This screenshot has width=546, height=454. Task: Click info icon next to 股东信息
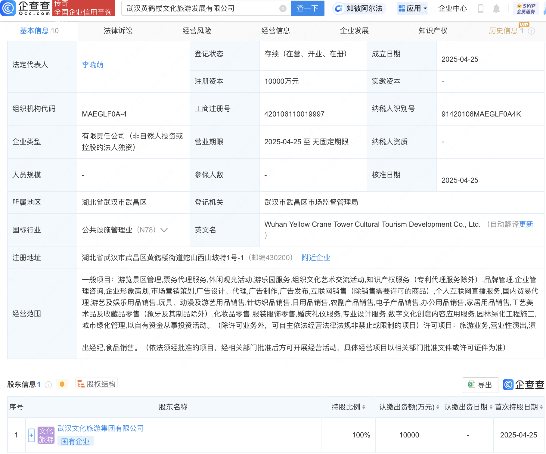click(x=48, y=385)
